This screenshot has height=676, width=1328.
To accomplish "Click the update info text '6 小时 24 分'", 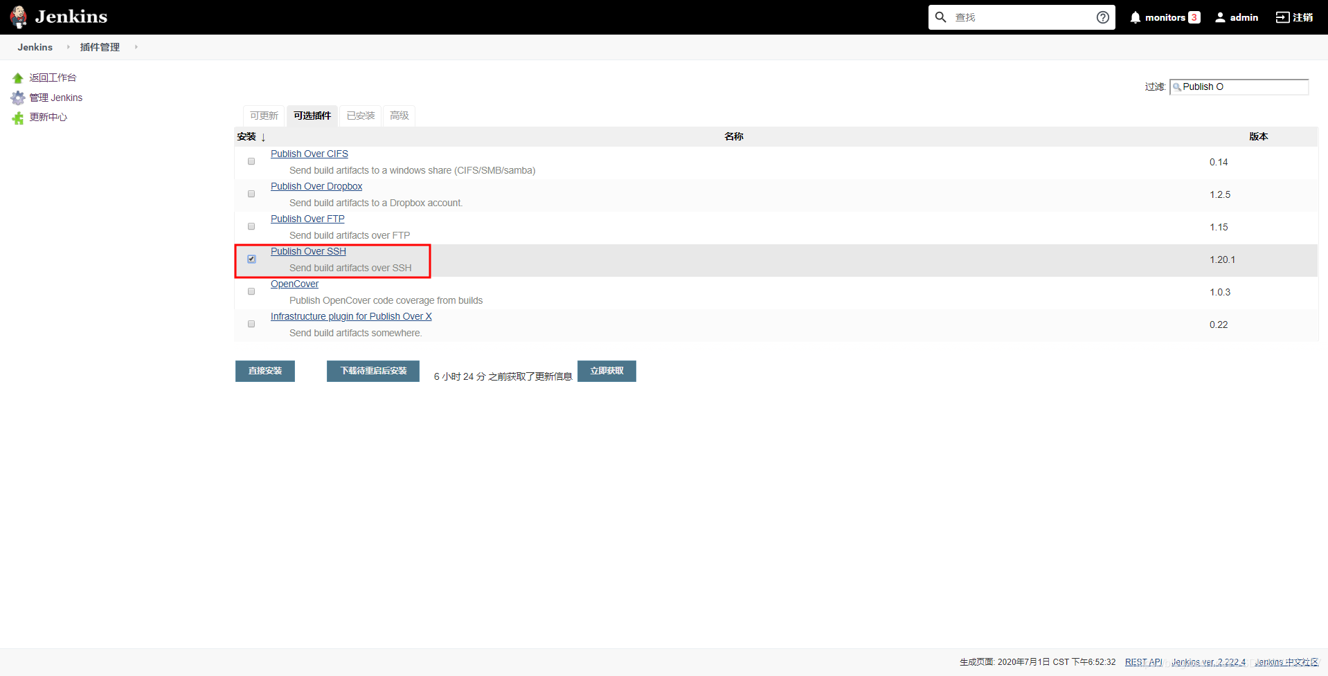I will point(503,376).
